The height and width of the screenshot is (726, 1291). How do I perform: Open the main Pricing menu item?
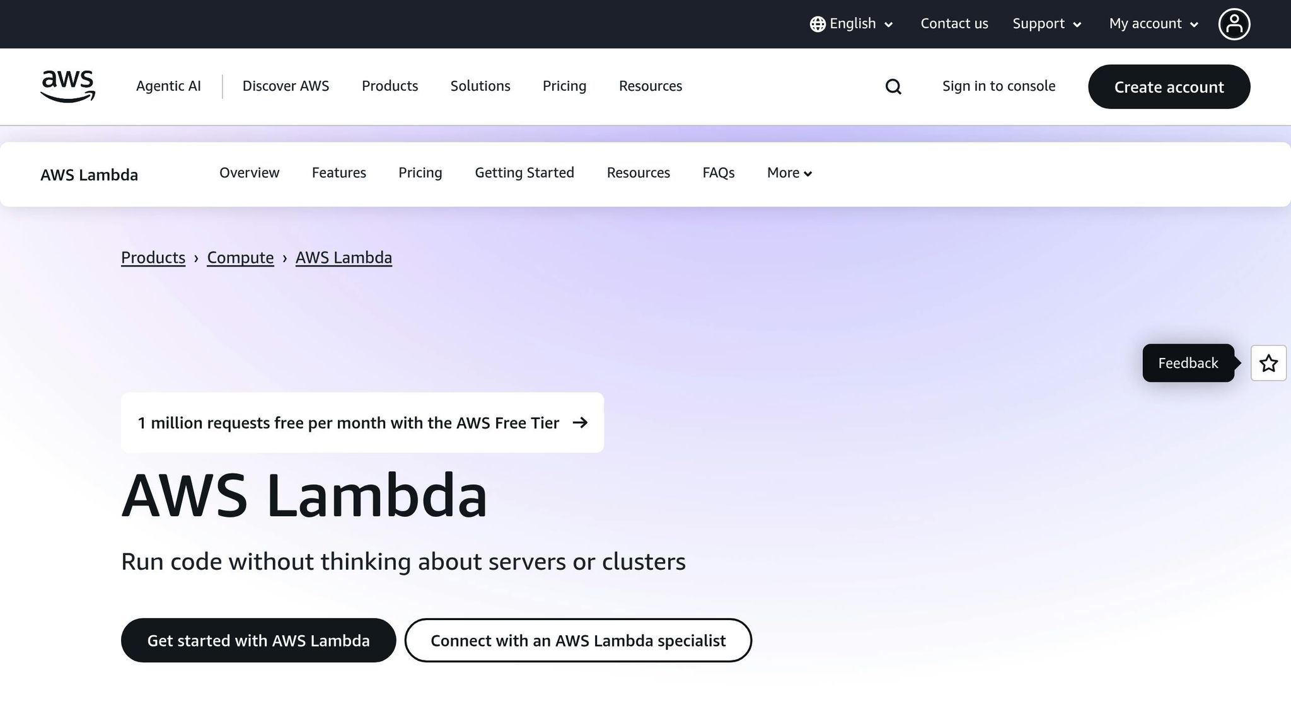coord(564,86)
